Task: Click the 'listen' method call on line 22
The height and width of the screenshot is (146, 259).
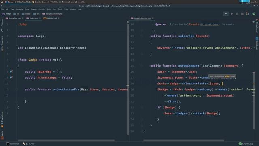Action: (x=178, y=48)
